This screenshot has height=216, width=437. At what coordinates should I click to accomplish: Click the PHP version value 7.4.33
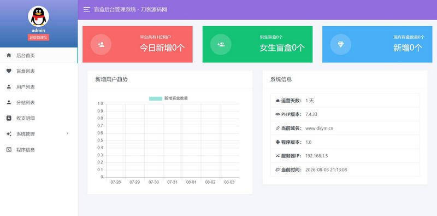(x=311, y=114)
